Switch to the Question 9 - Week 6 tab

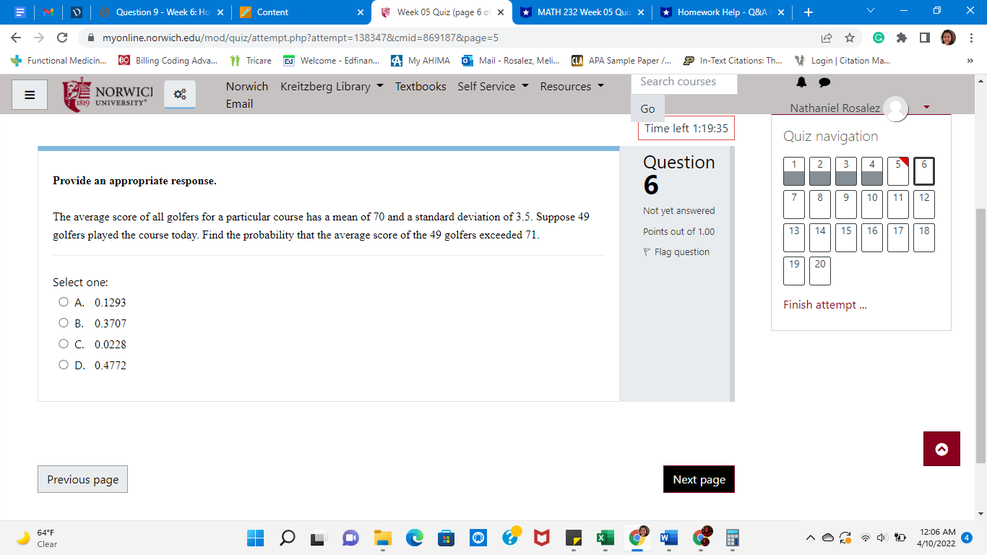(160, 12)
